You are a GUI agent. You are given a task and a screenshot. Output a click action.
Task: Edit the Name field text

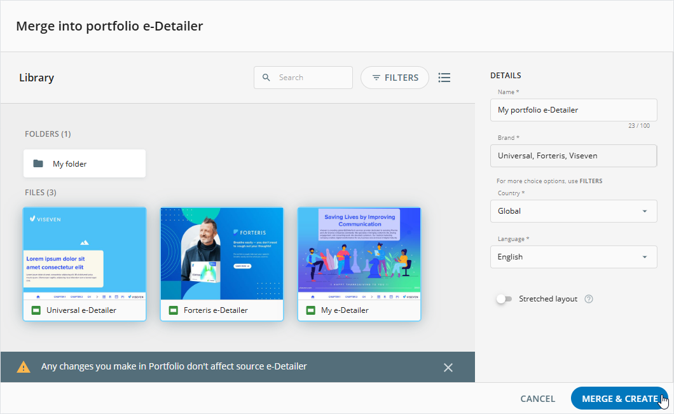tap(573, 110)
